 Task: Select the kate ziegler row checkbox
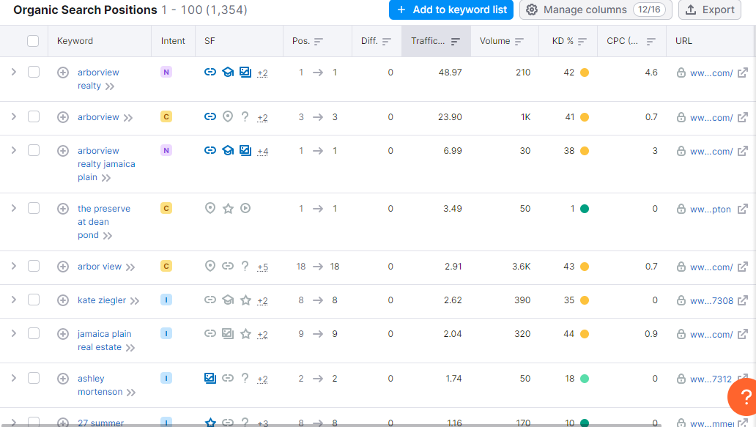point(33,300)
